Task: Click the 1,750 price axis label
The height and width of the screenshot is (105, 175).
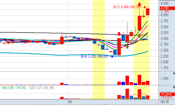Action: pyautogui.click(x=164, y=68)
